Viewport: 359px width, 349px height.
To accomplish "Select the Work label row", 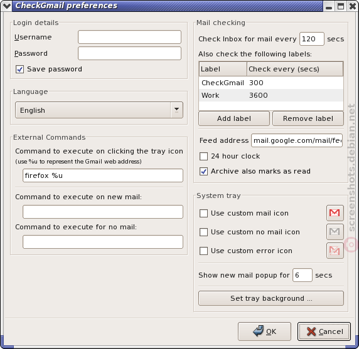I will (x=271, y=95).
